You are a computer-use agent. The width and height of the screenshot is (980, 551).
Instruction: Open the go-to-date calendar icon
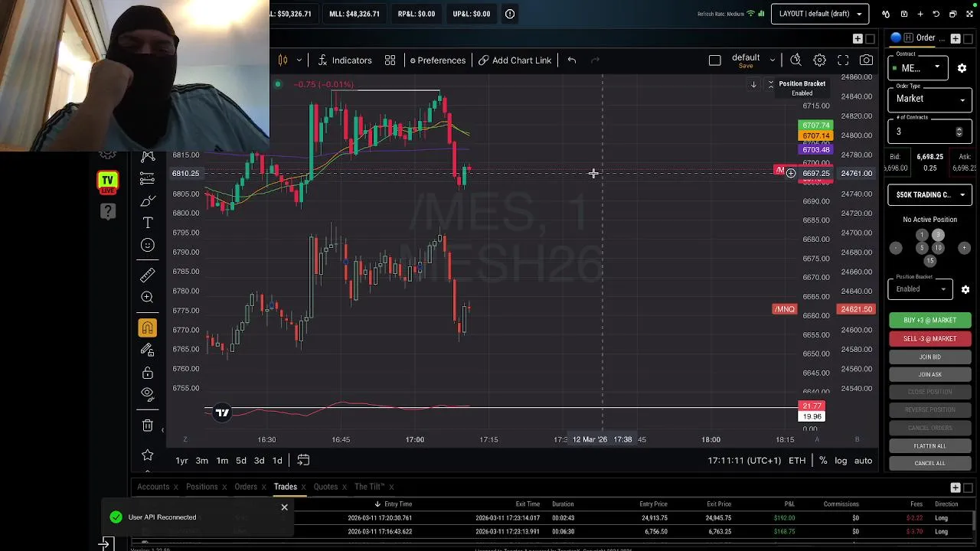[x=303, y=461]
